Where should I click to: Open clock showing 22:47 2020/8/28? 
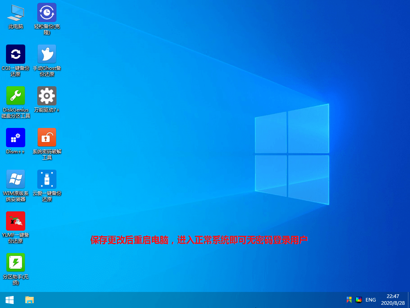[x=393, y=300]
